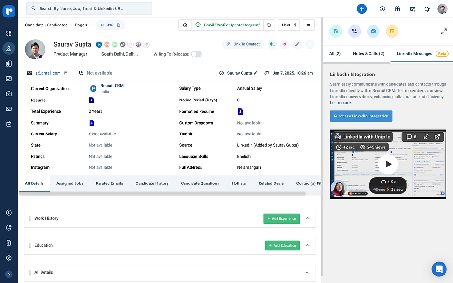Open the Candidate History tab
The width and height of the screenshot is (453, 283).
click(x=152, y=183)
